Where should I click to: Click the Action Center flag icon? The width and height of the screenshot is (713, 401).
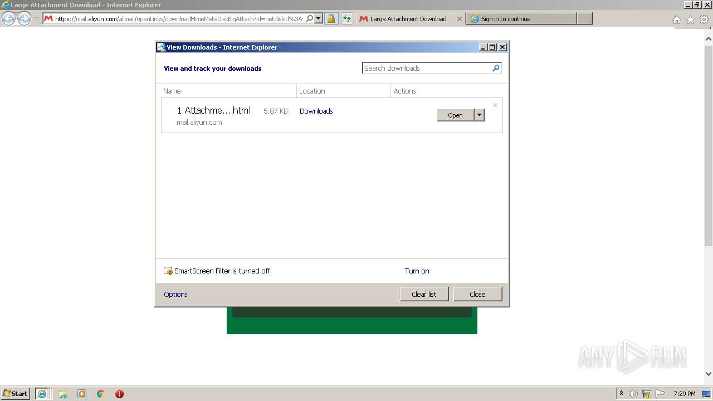(660, 394)
